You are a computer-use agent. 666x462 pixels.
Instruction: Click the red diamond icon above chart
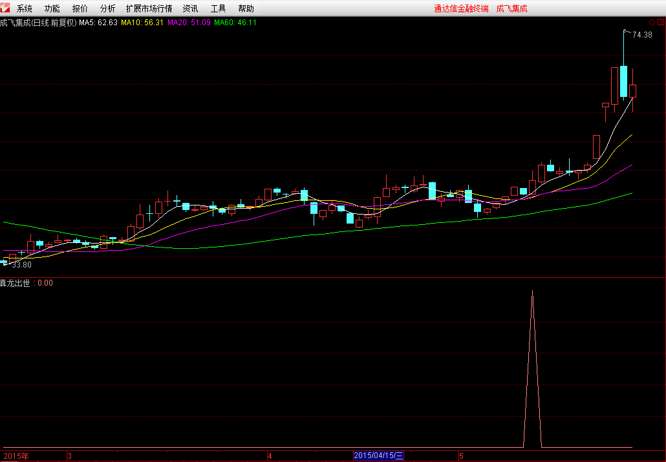652,23
